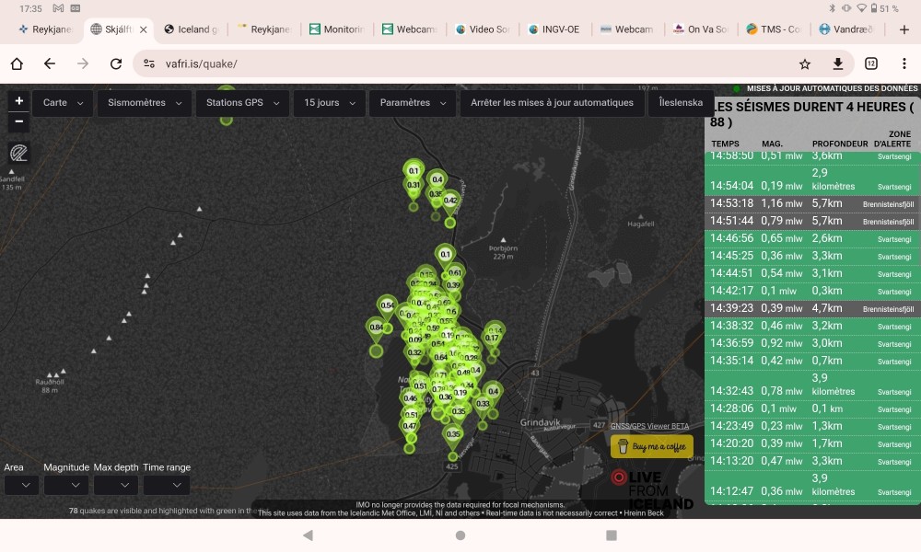Open the Magnitude filter dropdown

(x=66, y=485)
